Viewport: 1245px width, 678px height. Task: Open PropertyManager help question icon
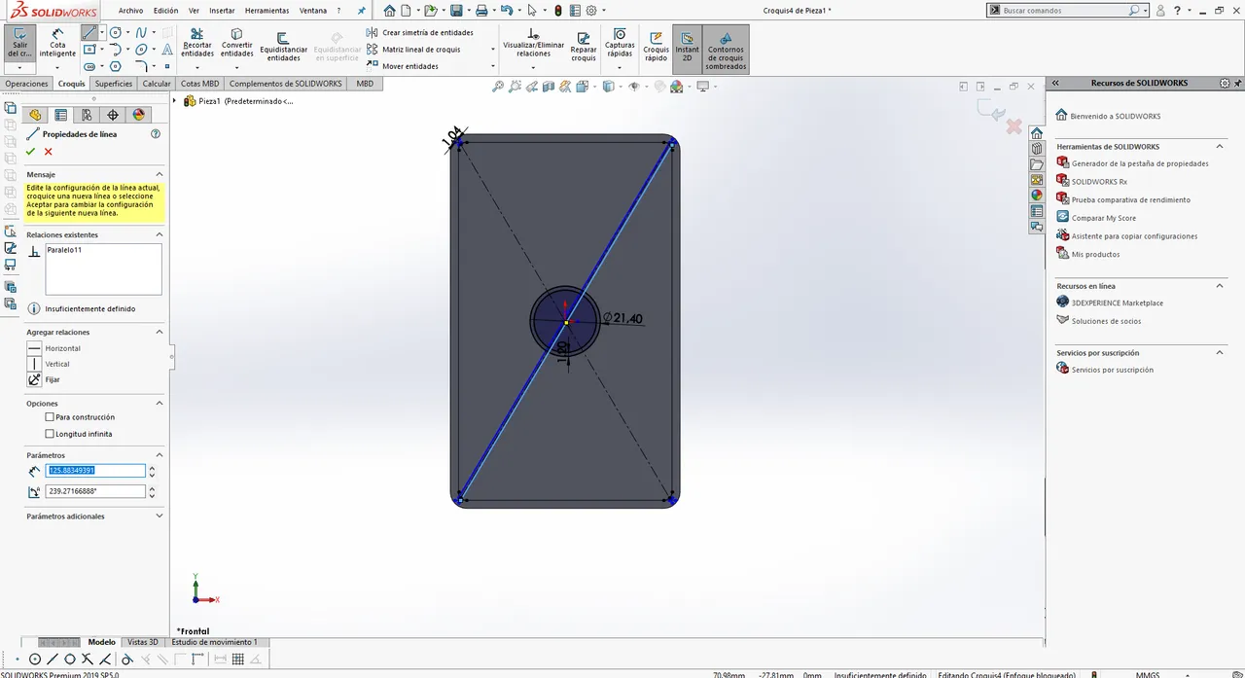coord(156,134)
